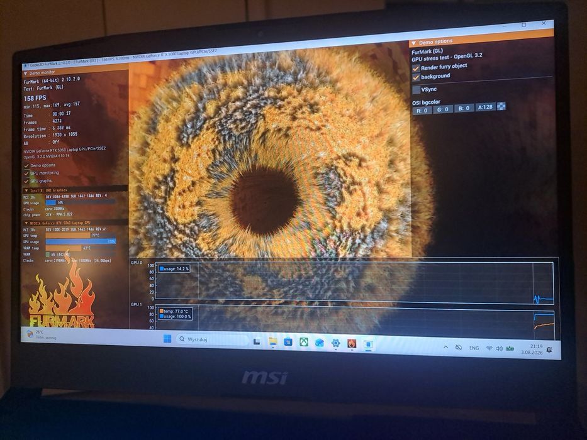
Task: Open the Xbox app from taskbar
Action: (304, 343)
